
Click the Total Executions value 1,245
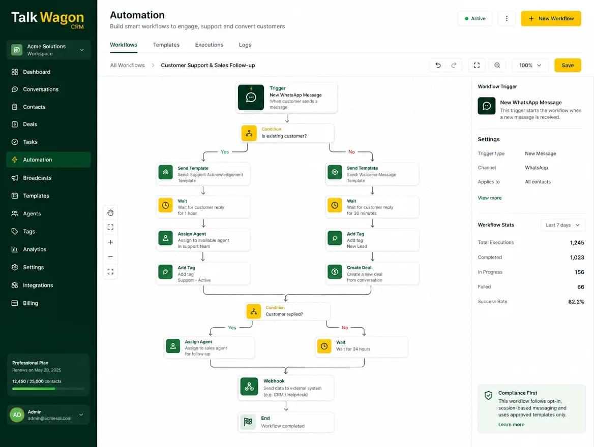[577, 243]
